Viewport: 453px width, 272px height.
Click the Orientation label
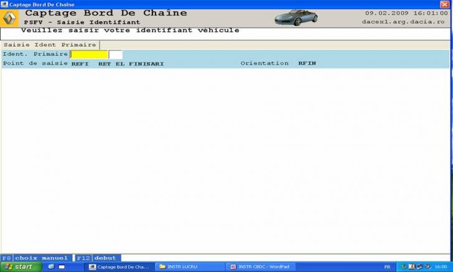[x=264, y=63]
